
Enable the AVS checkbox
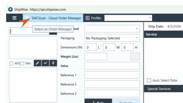click(x=11, y=64)
